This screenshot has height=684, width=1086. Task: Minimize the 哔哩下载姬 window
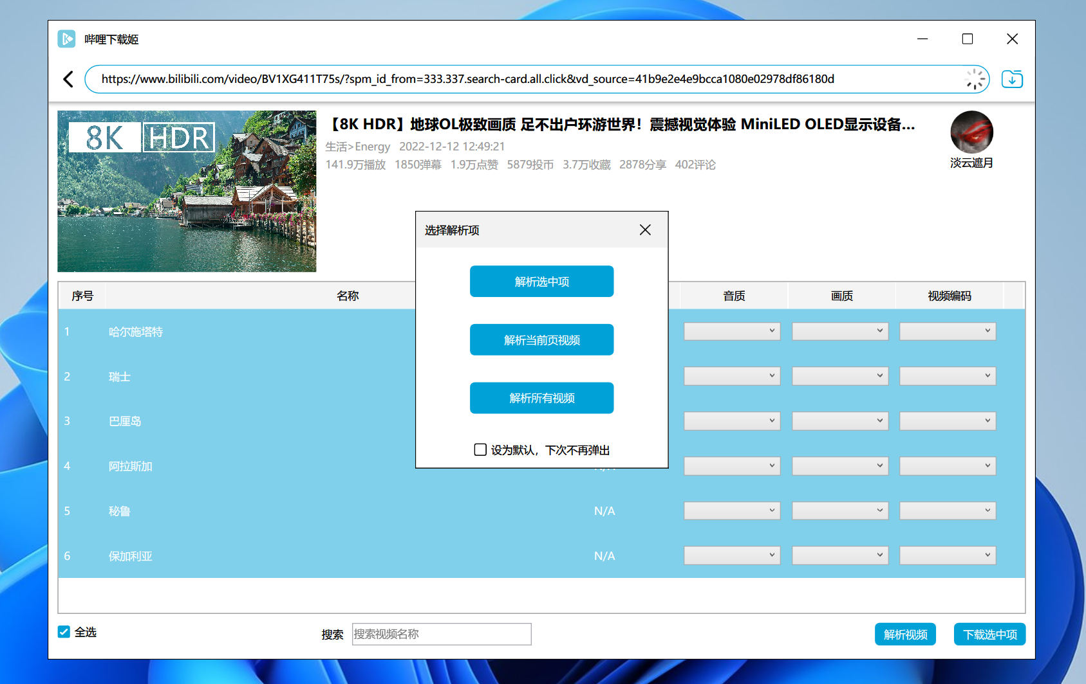pyautogui.click(x=922, y=39)
